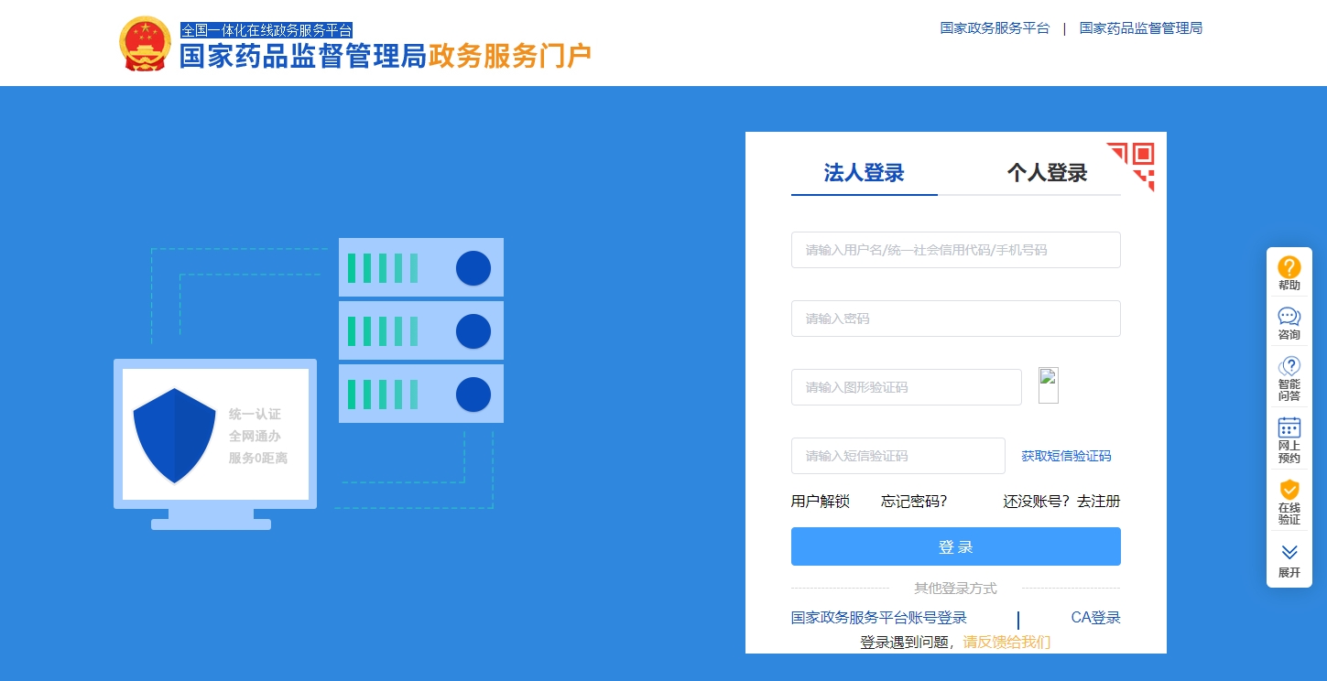Viewport: 1327px width, 681px height.
Task: Click 全国一体化在线政务服务平台 banner text
Action: coord(266,30)
